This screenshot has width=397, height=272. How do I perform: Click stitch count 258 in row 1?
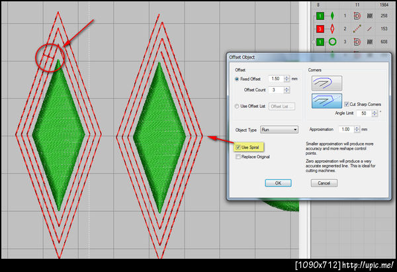(x=384, y=16)
